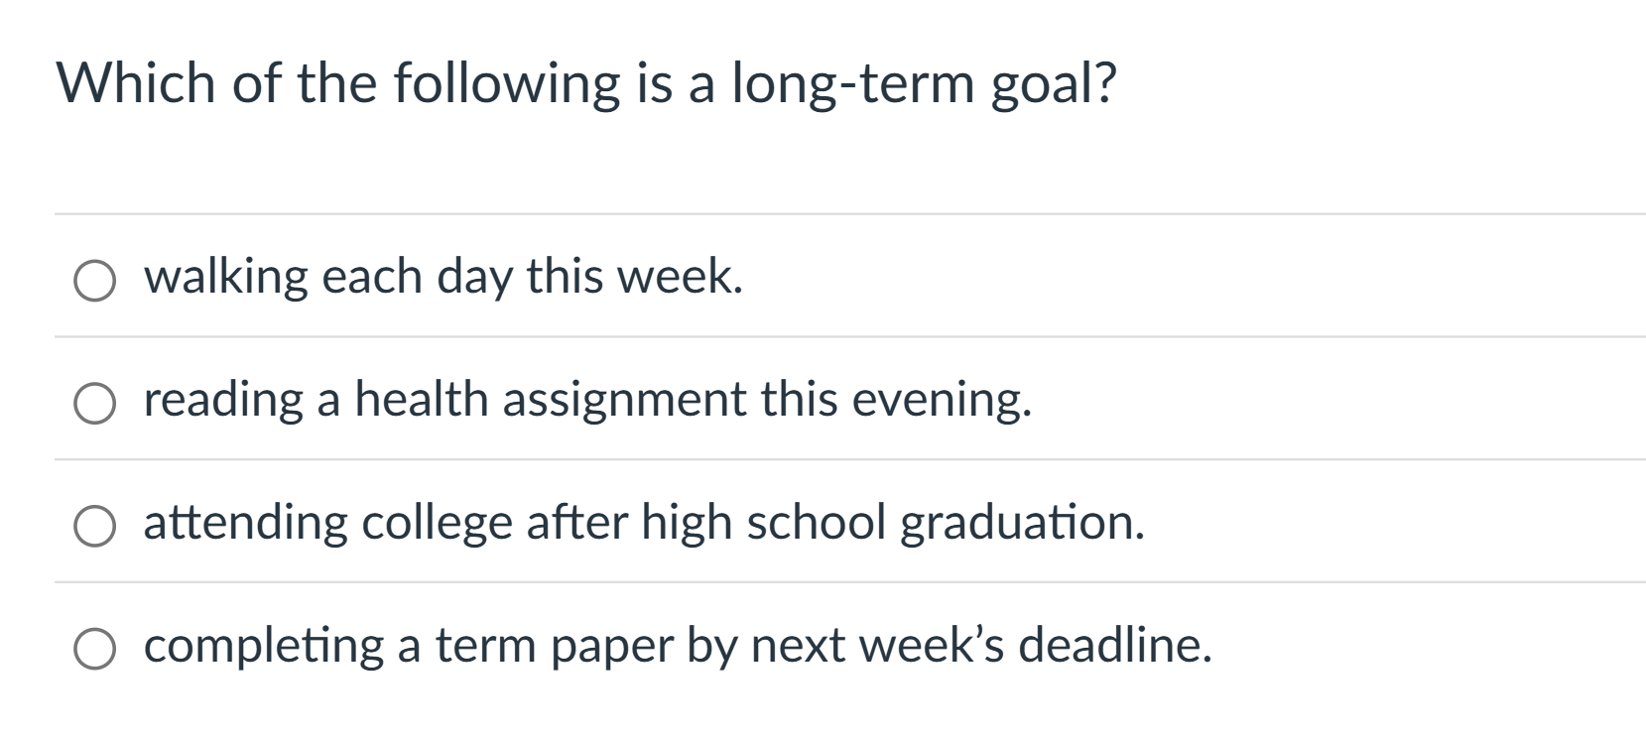
Task: Mark the 'completing a term paper' radio button
Action: click(94, 650)
